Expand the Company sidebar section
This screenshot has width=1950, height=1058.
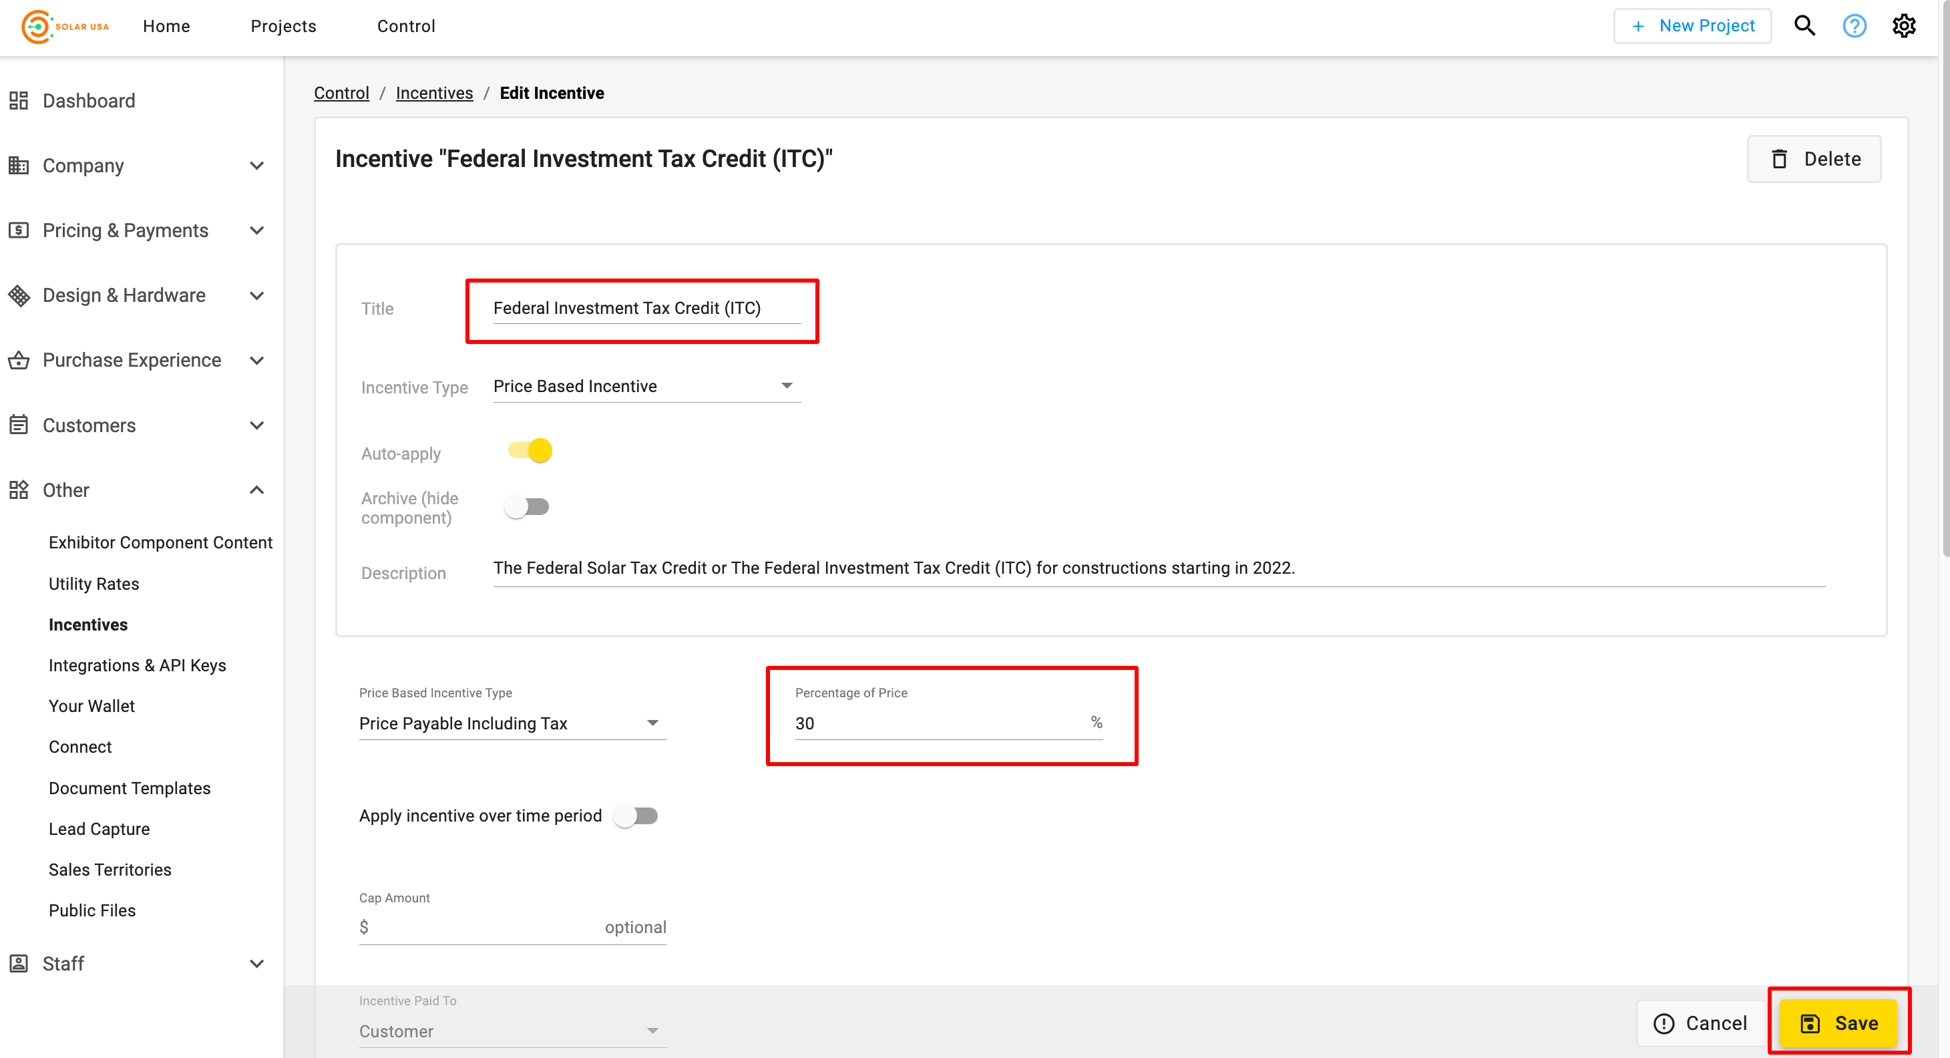(x=256, y=166)
